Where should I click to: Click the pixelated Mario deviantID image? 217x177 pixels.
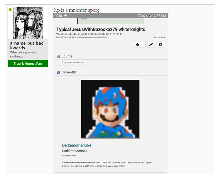[110, 109]
